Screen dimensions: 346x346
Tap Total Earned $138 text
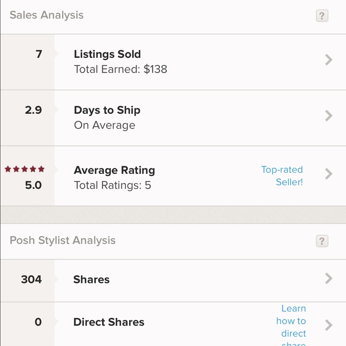[120, 69]
